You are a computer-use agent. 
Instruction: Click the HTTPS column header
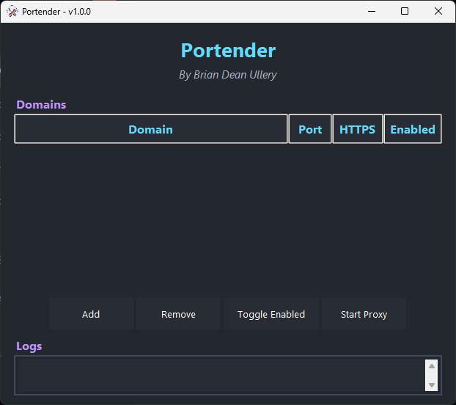357,129
